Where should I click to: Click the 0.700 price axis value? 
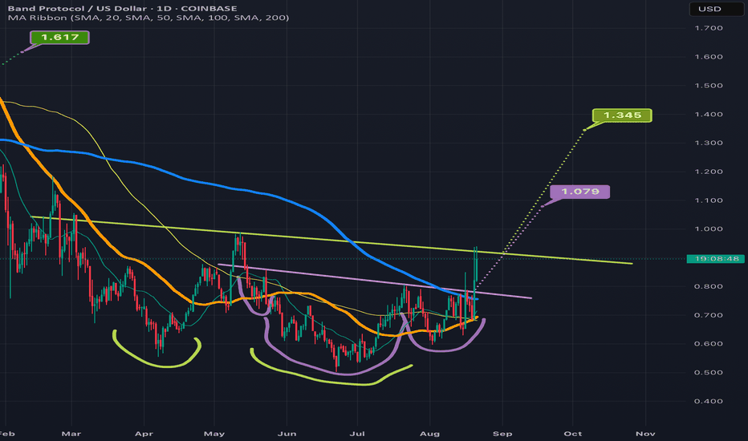coord(709,315)
